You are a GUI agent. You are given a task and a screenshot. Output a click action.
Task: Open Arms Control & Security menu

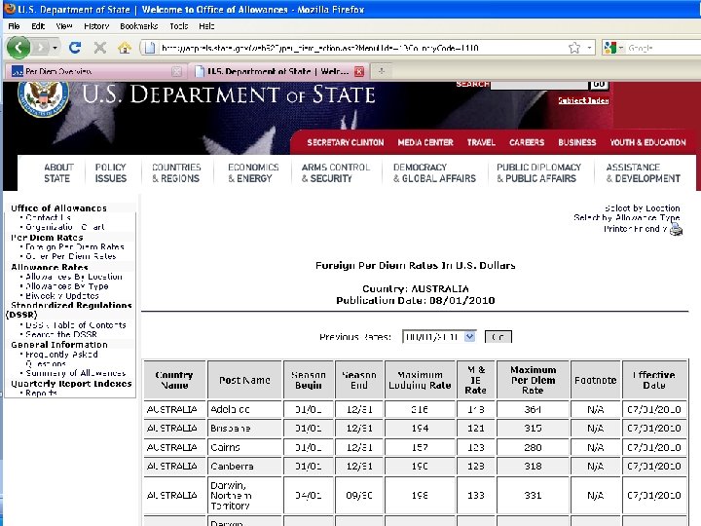click(x=336, y=172)
